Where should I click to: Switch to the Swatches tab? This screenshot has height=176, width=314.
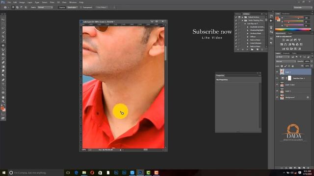[x=286, y=14]
